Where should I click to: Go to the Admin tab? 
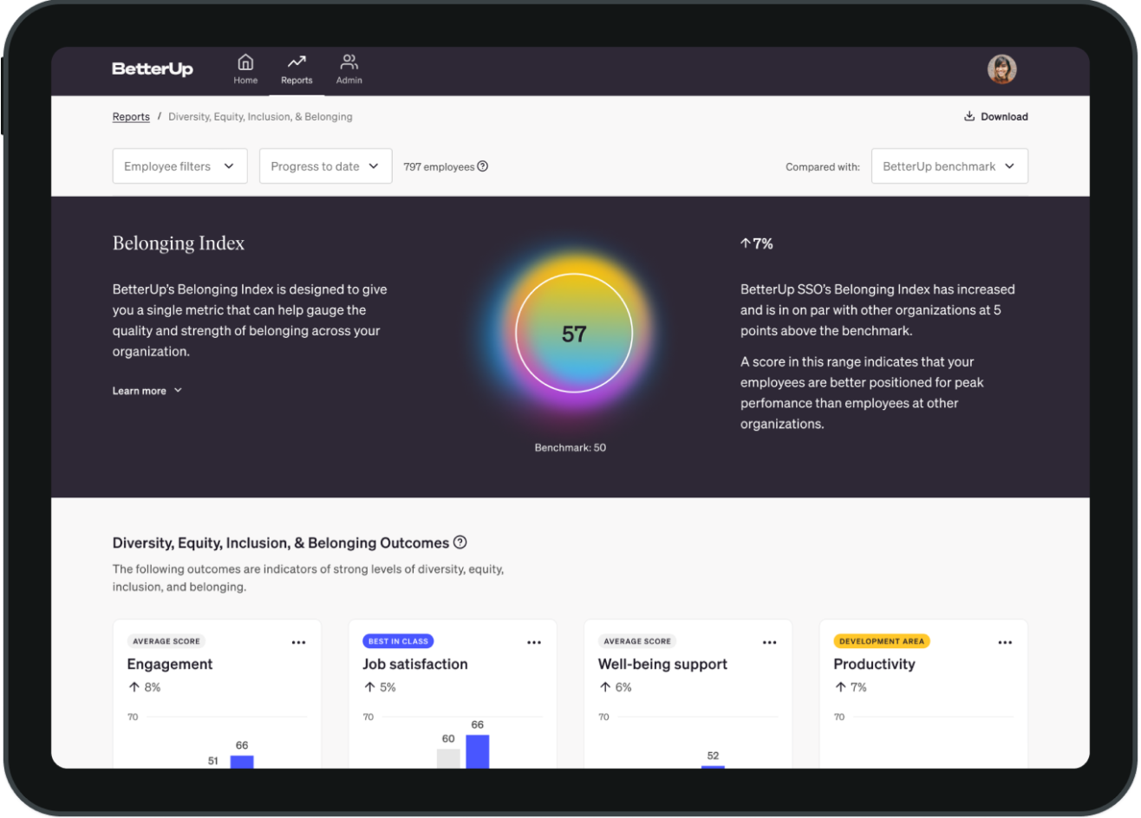point(349,69)
